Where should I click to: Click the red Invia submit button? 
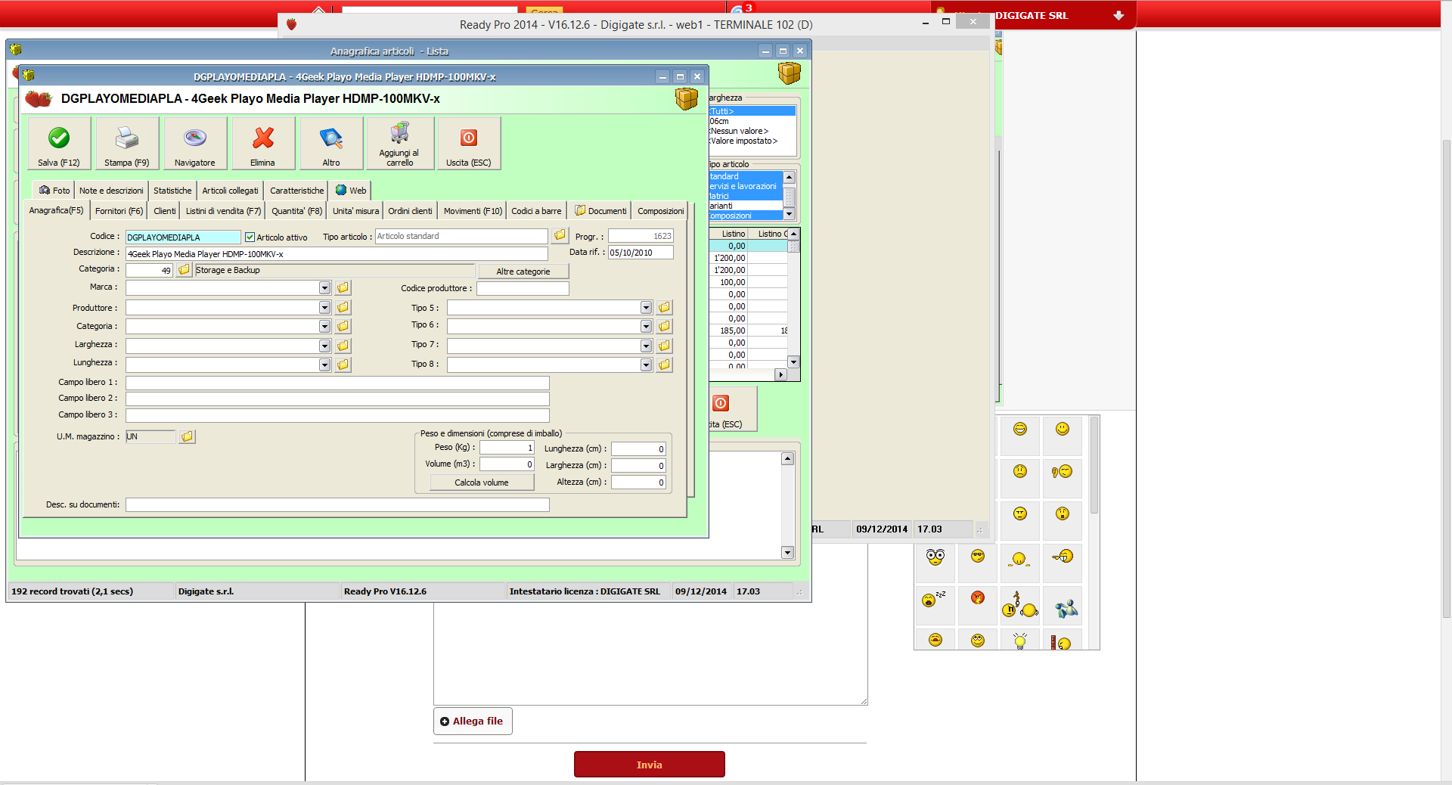coord(649,765)
